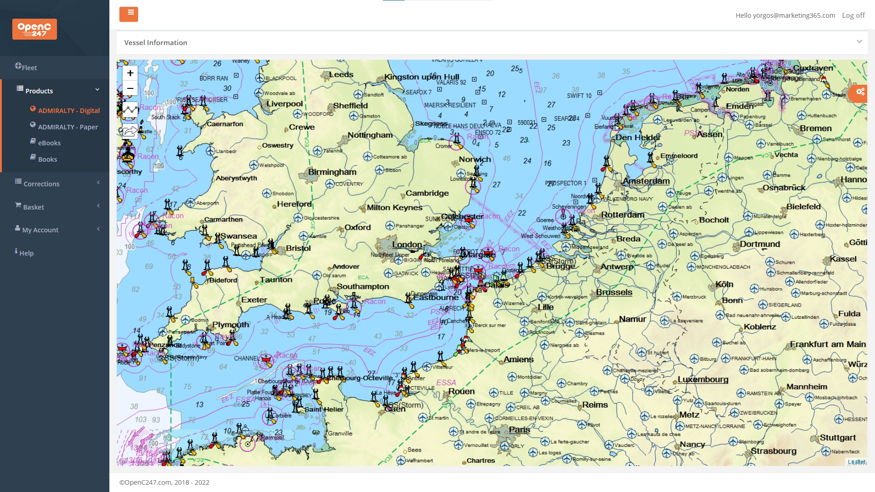Open eBooks in the Products menu
This screenshot has height=492, width=875.
coord(49,143)
